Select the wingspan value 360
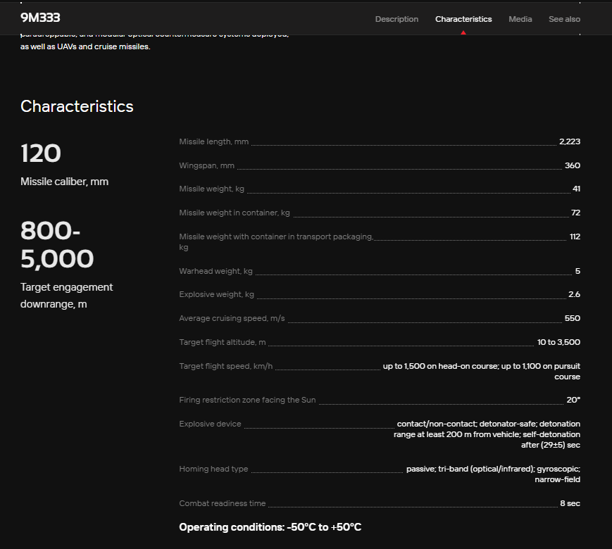The height and width of the screenshot is (549, 612). [x=572, y=165]
